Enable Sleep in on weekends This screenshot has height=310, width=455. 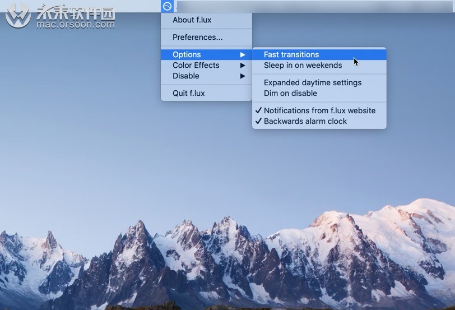(319, 66)
